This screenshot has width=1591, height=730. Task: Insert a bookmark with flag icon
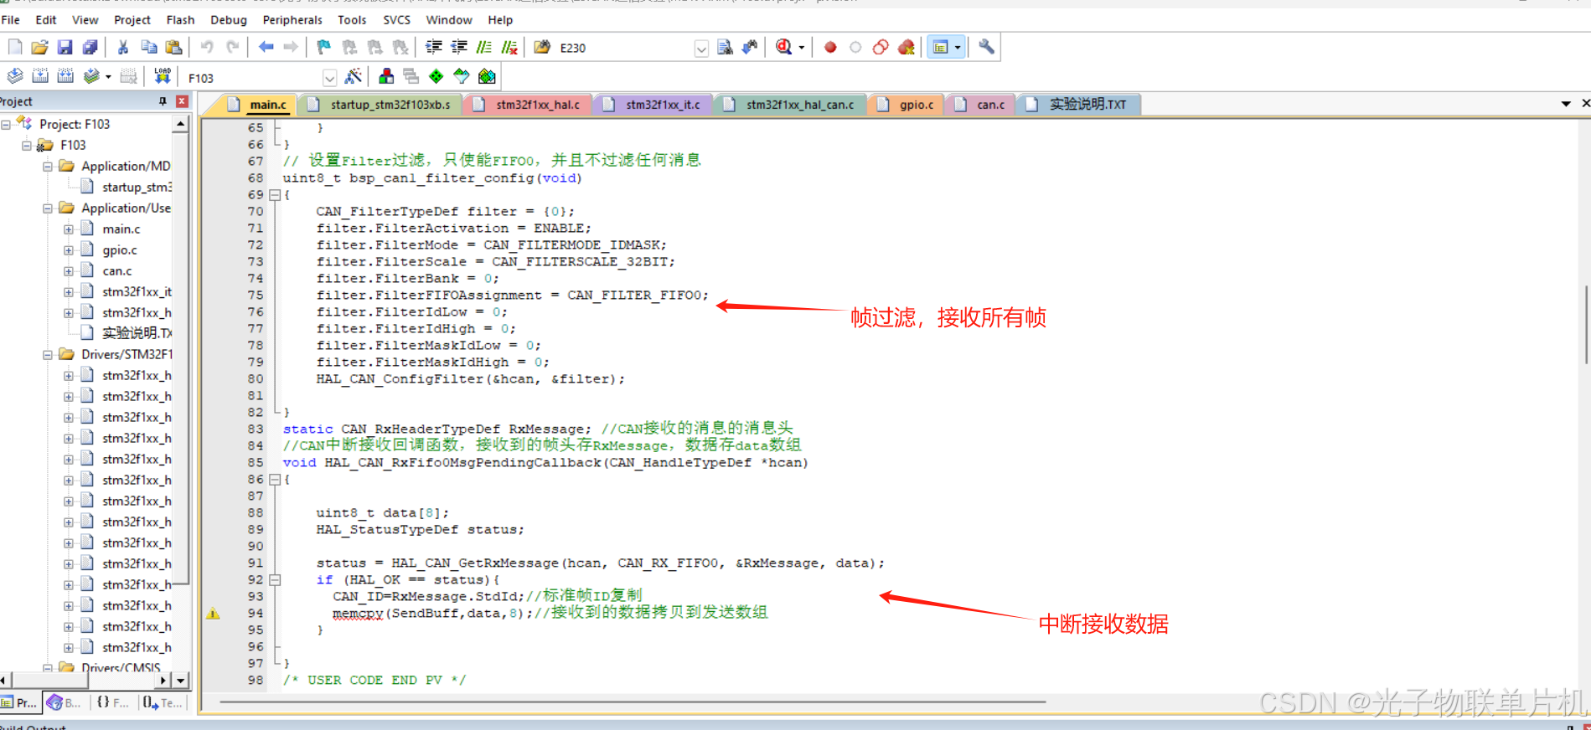click(x=324, y=47)
